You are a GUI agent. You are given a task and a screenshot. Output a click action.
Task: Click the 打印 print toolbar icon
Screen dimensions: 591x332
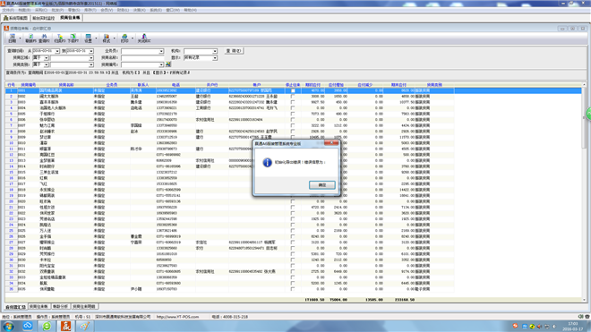coord(124,38)
